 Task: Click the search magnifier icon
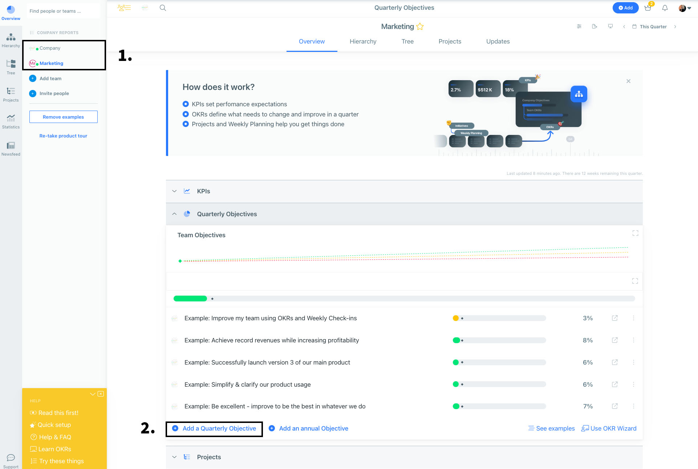pyautogui.click(x=163, y=8)
